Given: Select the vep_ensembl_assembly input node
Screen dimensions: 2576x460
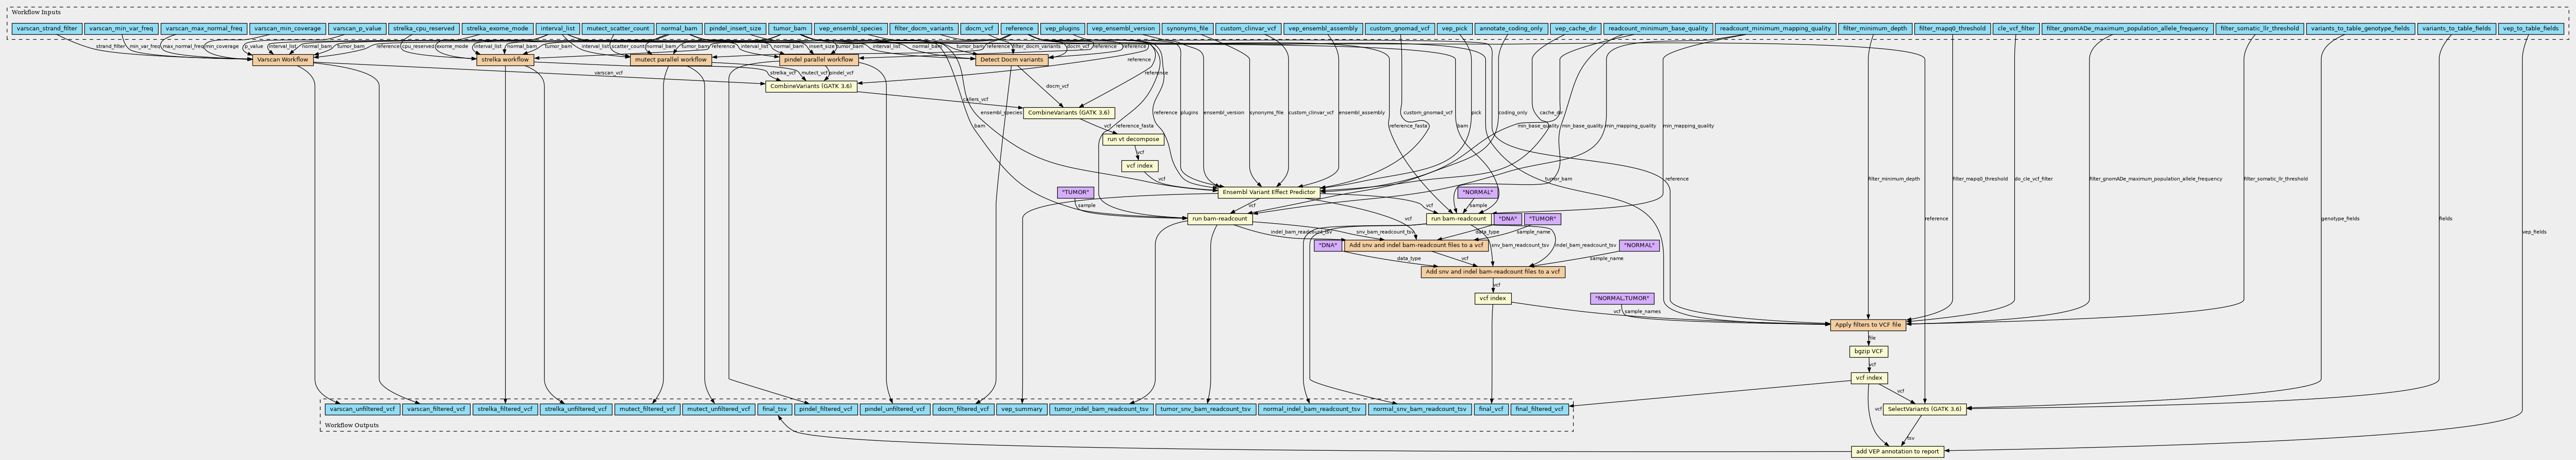Looking at the screenshot, I should [1323, 29].
